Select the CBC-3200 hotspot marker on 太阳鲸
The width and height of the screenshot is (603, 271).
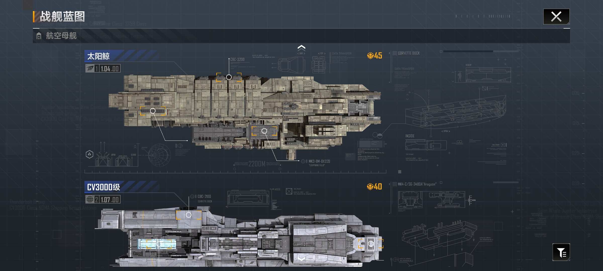pos(229,77)
